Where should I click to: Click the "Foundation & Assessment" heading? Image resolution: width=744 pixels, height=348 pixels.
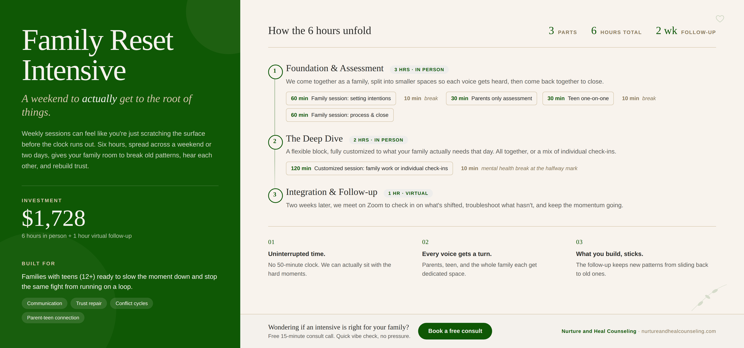335,68
